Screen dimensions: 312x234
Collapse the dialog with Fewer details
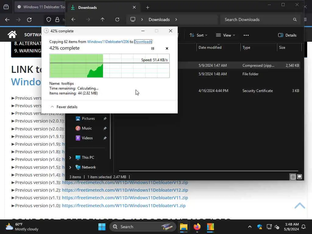coord(64,107)
